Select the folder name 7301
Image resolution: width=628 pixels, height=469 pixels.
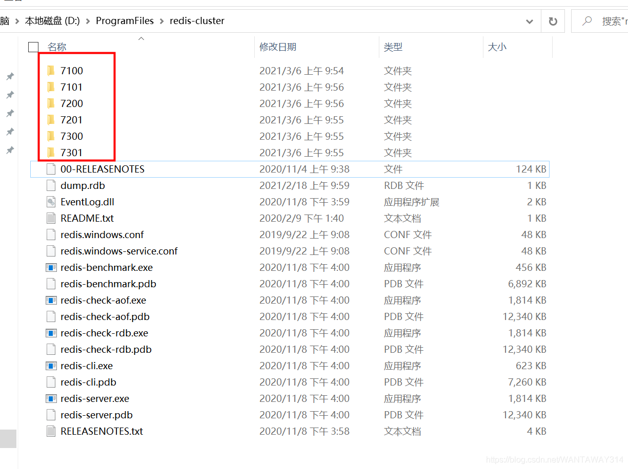[x=72, y=153]
